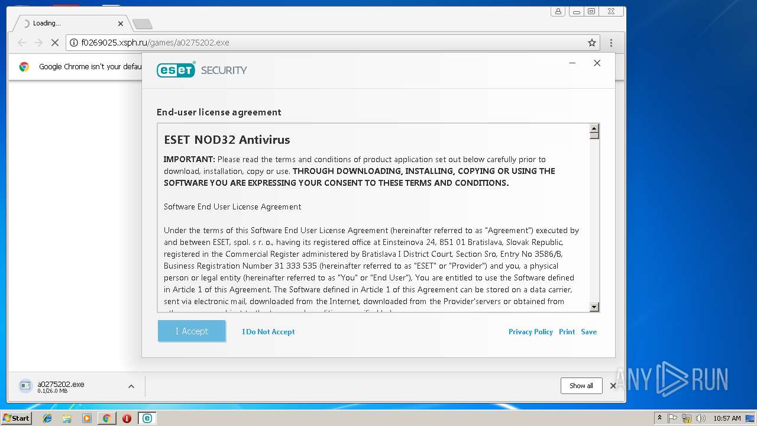Minimize the ESET installer window
757x426 pixels.
(x=572, y=63)
